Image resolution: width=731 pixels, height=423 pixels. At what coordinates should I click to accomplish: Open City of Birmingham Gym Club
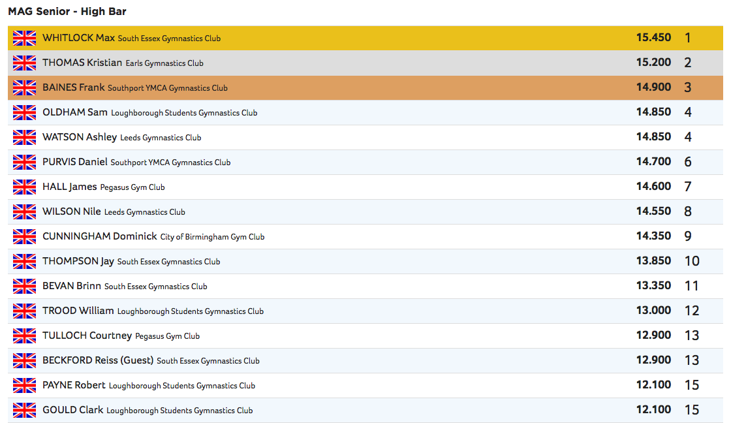pos(212,237)
